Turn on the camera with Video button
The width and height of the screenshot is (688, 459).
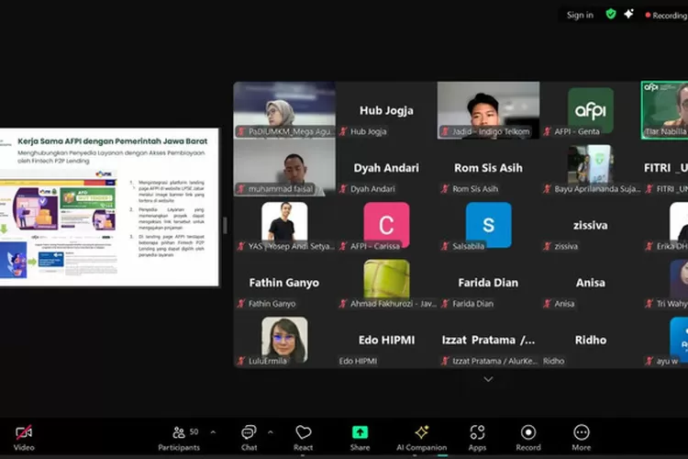[x=24, y=436]
